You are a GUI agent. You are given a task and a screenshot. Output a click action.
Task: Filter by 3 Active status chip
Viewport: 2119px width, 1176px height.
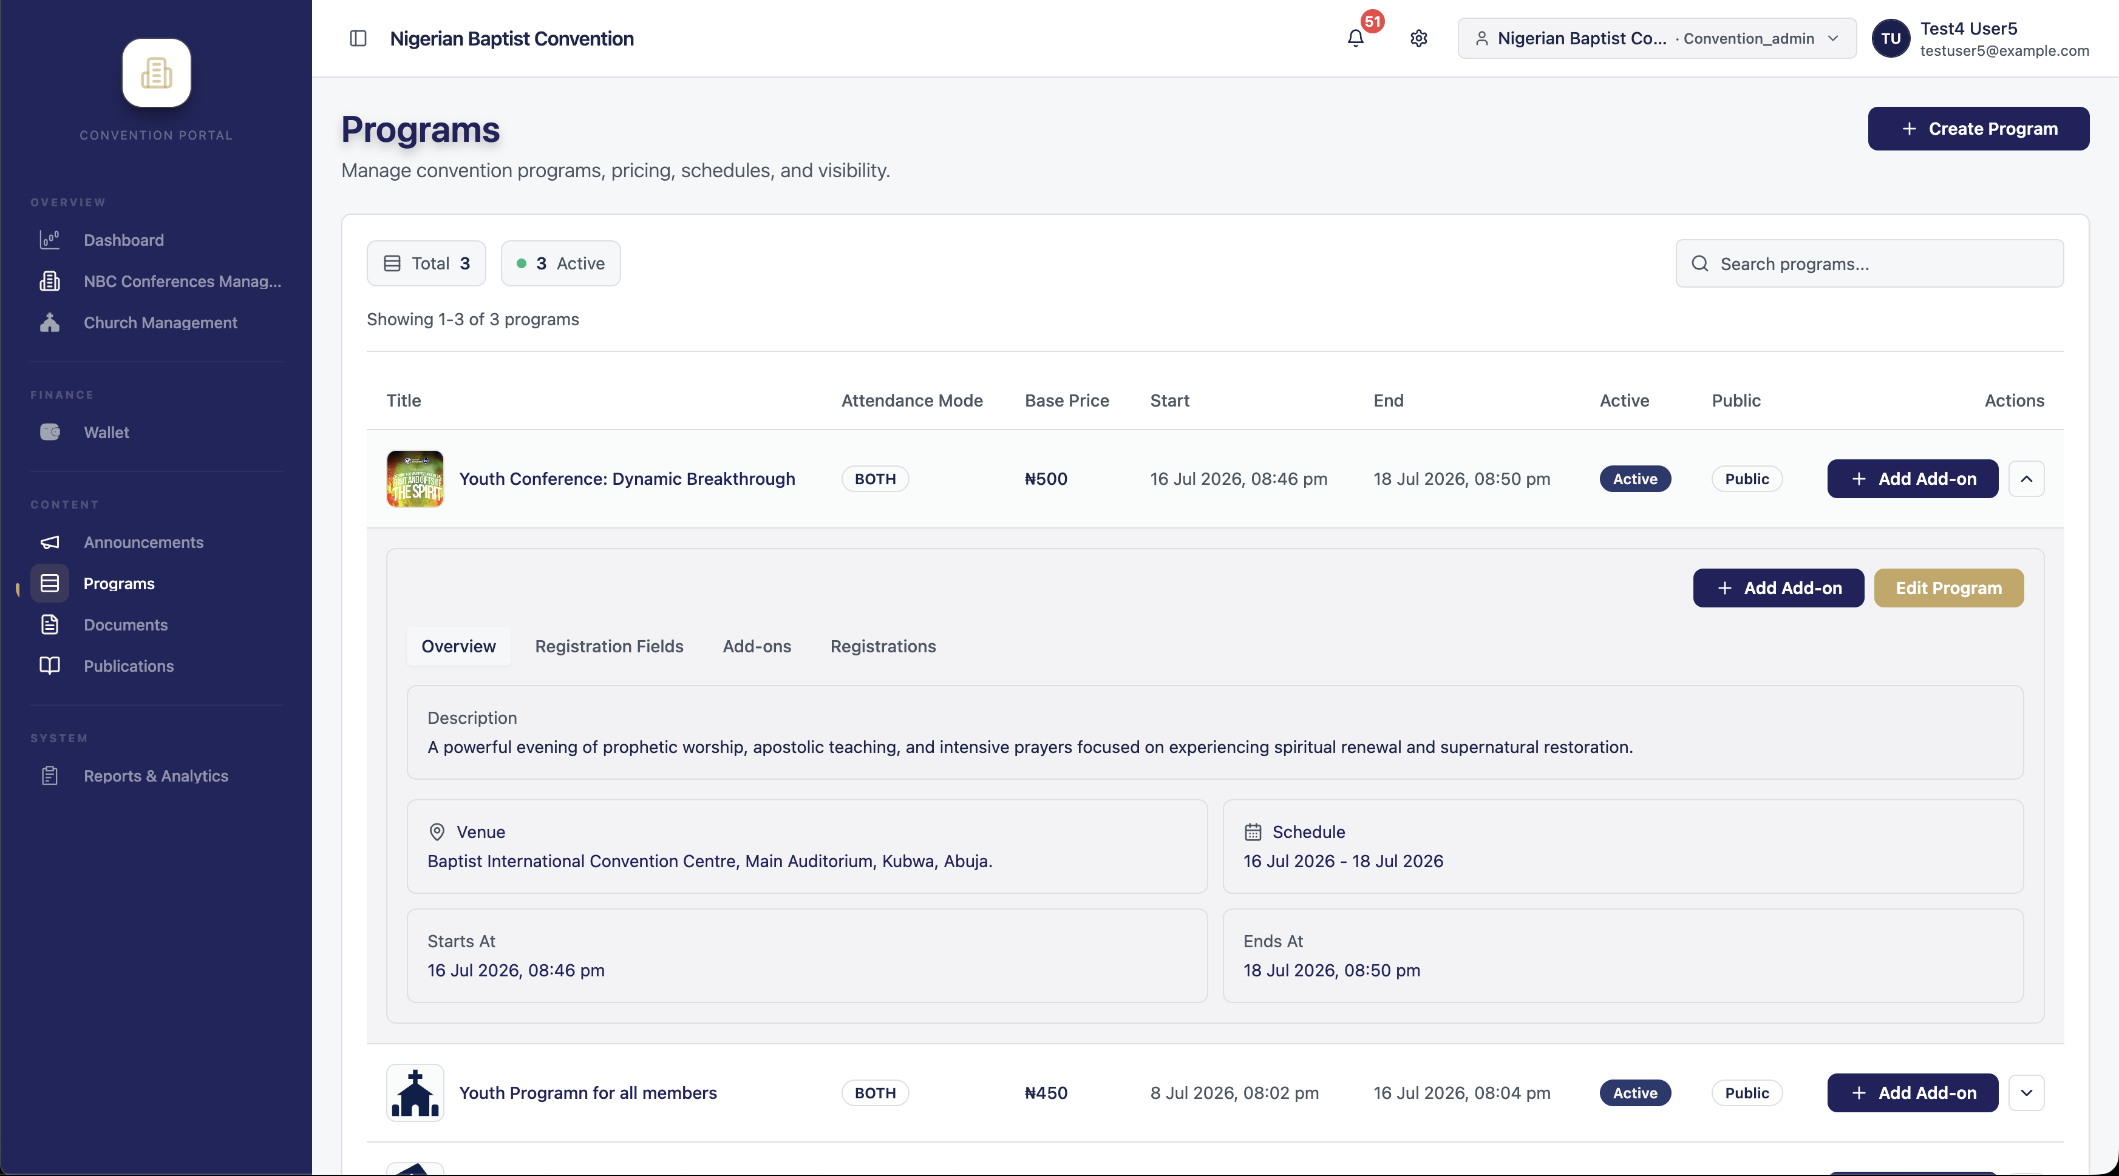(560, 263)
